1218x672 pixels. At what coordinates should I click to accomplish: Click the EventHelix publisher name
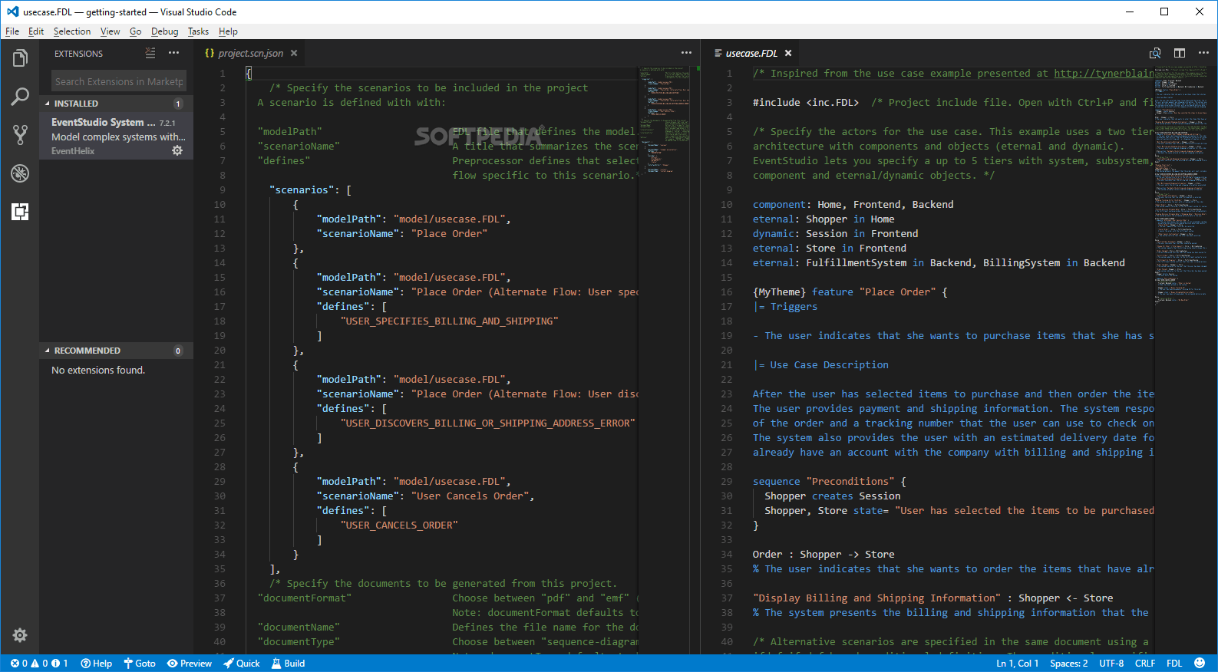point(73,151)
